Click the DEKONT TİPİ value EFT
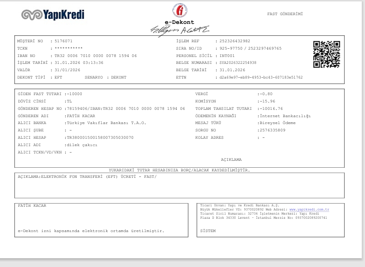Image resolution: width=365 pixels, height=267 pixels. 58,77
